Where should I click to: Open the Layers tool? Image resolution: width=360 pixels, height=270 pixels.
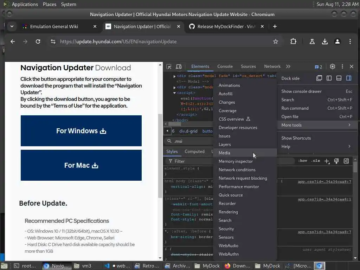click(x=245, y=144)
